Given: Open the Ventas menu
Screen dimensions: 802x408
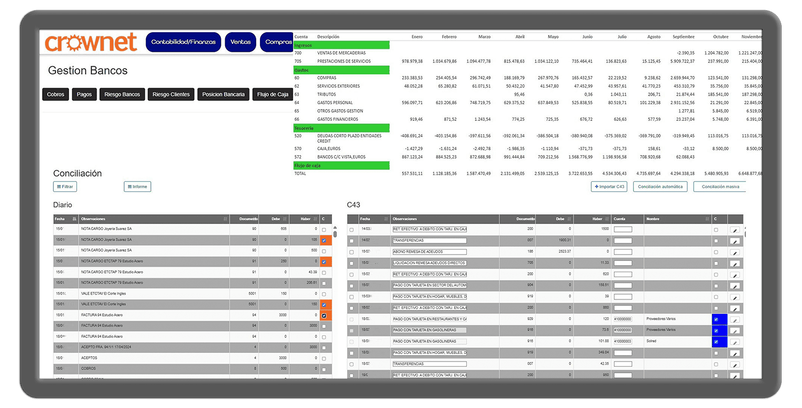Looking at the screenshot, I should (241, 42).
